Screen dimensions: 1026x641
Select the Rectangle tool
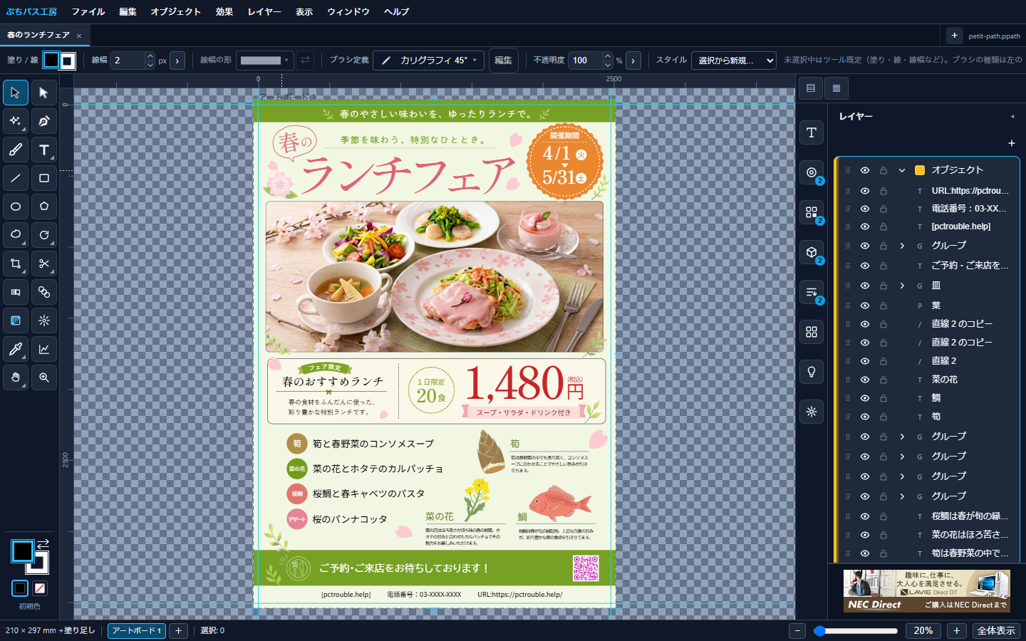[44, 178]
